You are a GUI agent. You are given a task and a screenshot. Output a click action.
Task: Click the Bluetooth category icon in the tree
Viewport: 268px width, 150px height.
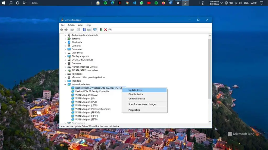69,42
